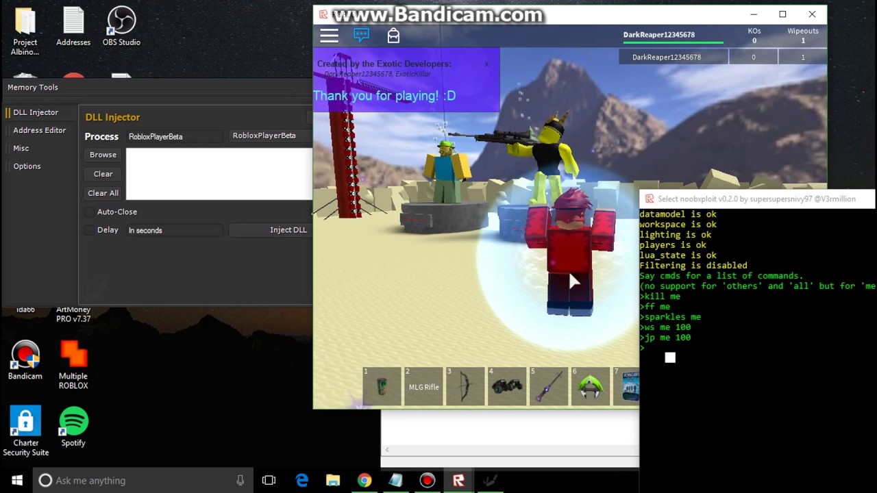Open Project Albino folder on desktop
The height and width of the screenshot is (493, 877).
[x=25, y=31]
